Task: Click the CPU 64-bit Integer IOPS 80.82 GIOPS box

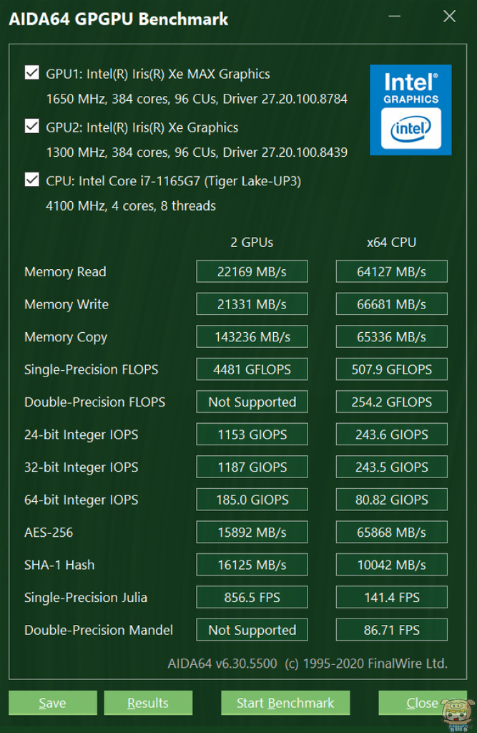Action: [x=391, y=500]
